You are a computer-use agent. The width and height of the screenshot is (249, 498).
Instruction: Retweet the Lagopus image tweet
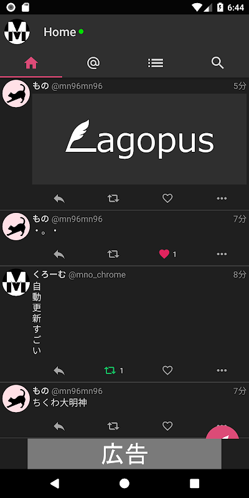coord(113,199)
